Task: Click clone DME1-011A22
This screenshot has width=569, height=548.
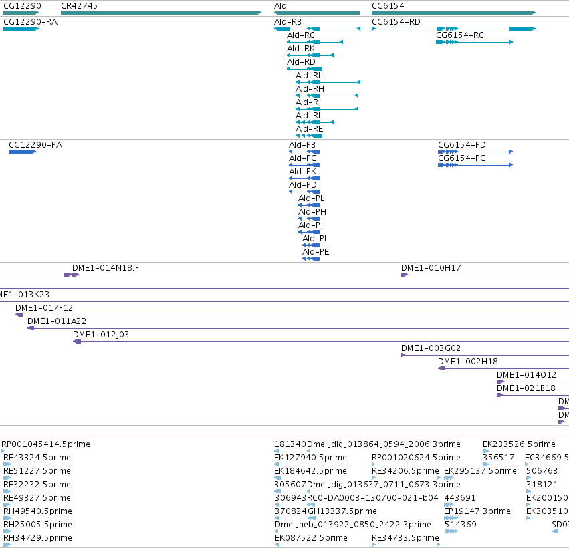Action: (x=57, y=321)
